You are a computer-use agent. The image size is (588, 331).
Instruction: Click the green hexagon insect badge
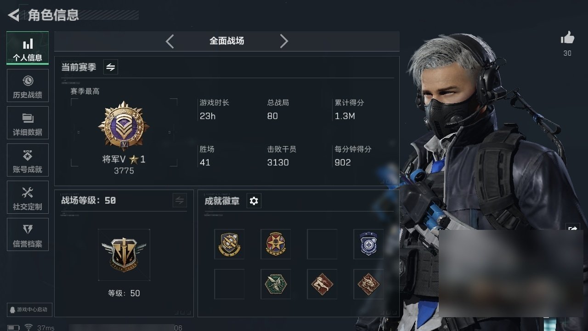click(276, 284)
